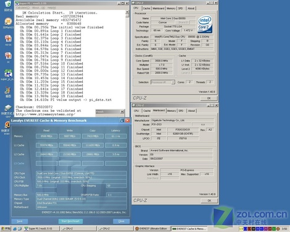The width and height of the screenshot is (290, 232).
Task: Select About tab in upper CPU-Z
Action: point(191,8)
